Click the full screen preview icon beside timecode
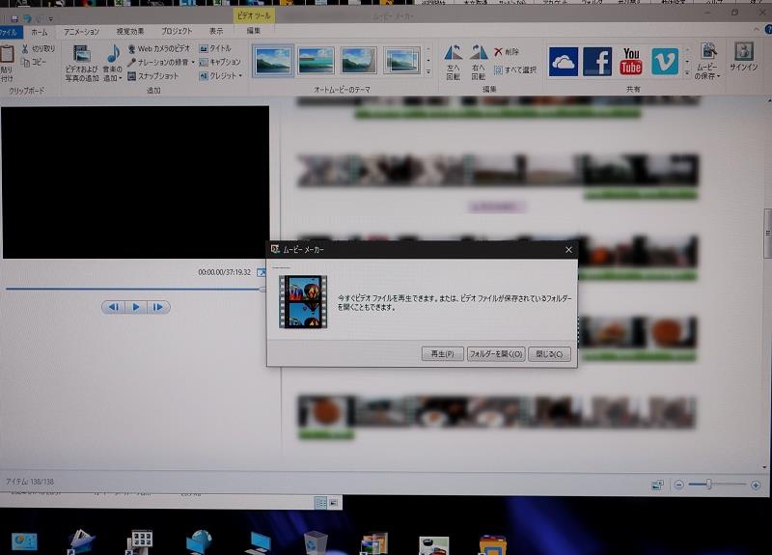The height and width of the screenshot is (555, 772). pos(261,272)
